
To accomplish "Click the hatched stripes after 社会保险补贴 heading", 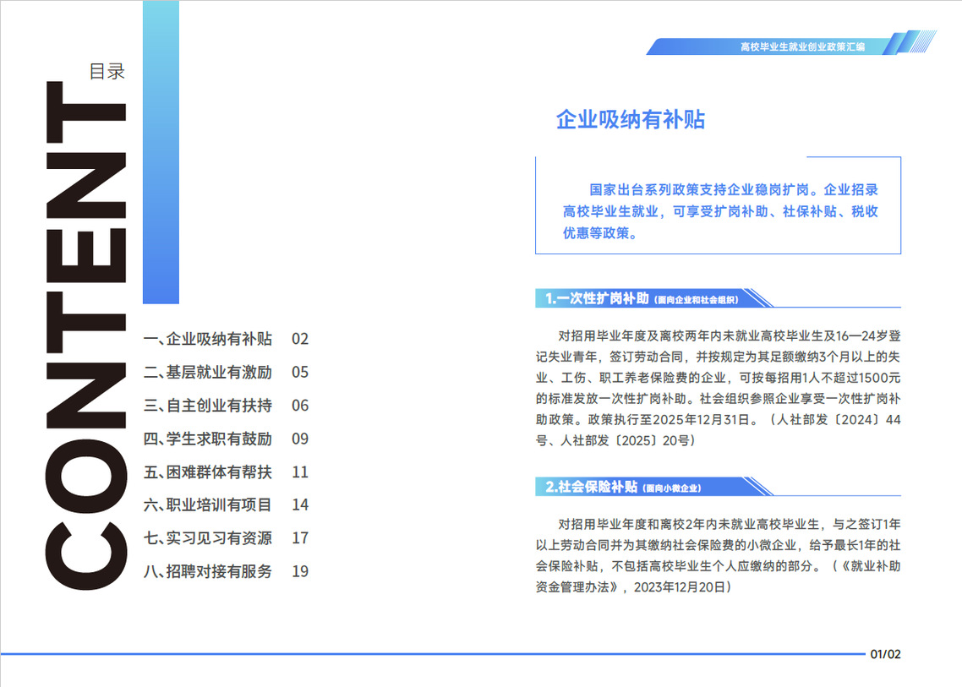I will (757, 487).
